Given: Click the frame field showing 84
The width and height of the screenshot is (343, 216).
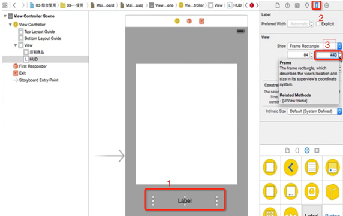Looking at the screenshot, I should (299, 55).
